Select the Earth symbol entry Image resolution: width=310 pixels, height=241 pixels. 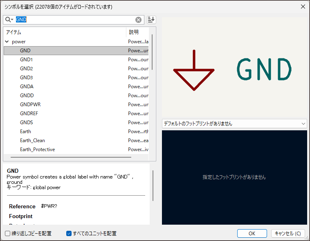pos(25,132)
